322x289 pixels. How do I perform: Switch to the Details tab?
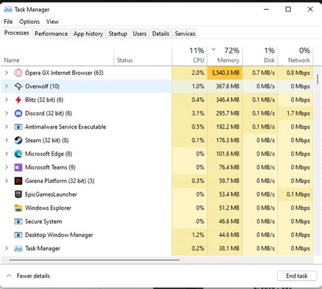(160, 34)
